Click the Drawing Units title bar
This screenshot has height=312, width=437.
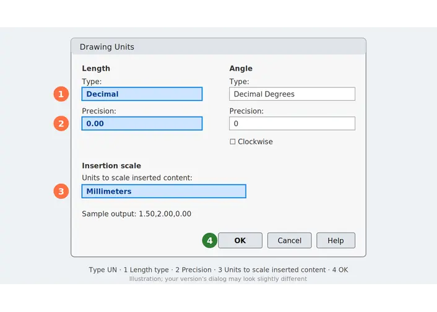pos(218,46)
